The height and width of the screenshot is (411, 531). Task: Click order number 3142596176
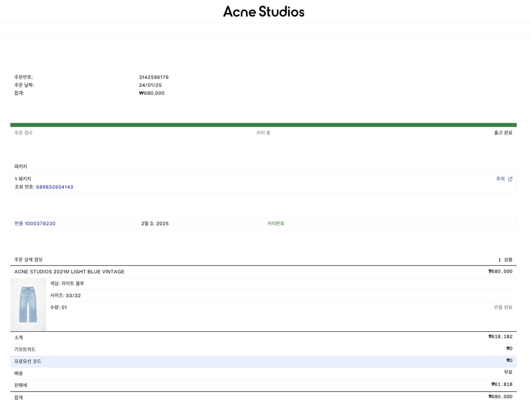154,77
